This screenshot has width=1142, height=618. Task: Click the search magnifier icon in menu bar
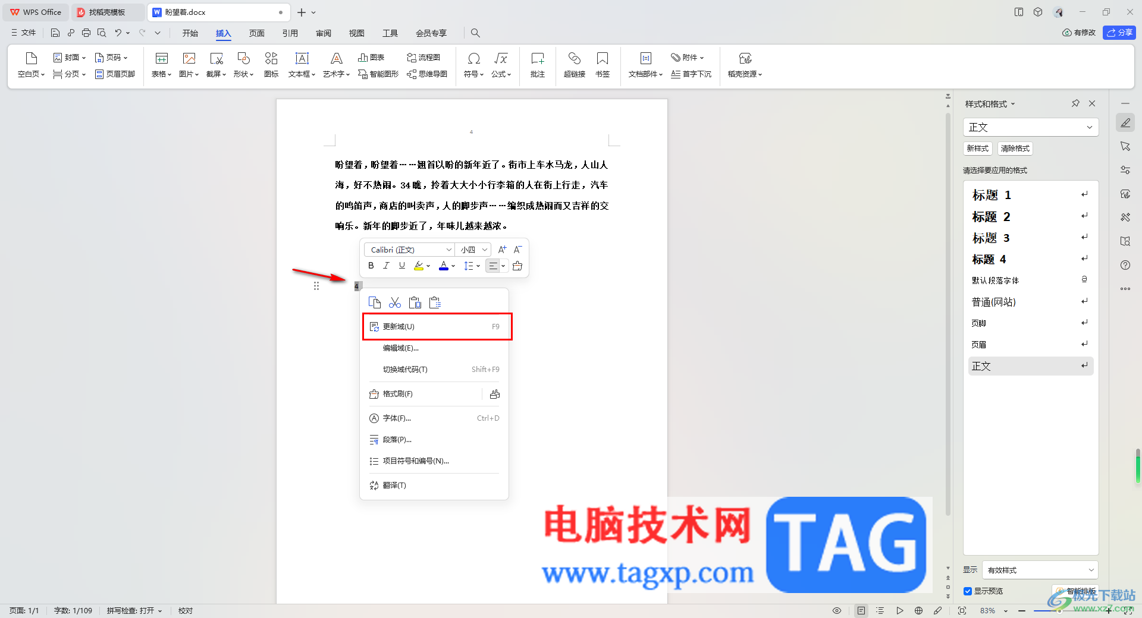[475, 33]
